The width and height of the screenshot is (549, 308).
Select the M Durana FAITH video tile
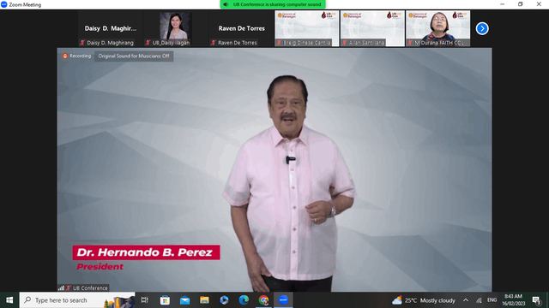438,28
